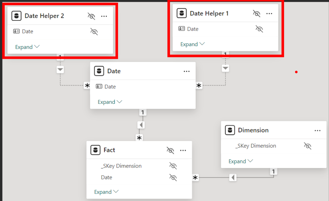
Task: Toggle hidden state of Fact table's Date column
Action: coord(173,178)
